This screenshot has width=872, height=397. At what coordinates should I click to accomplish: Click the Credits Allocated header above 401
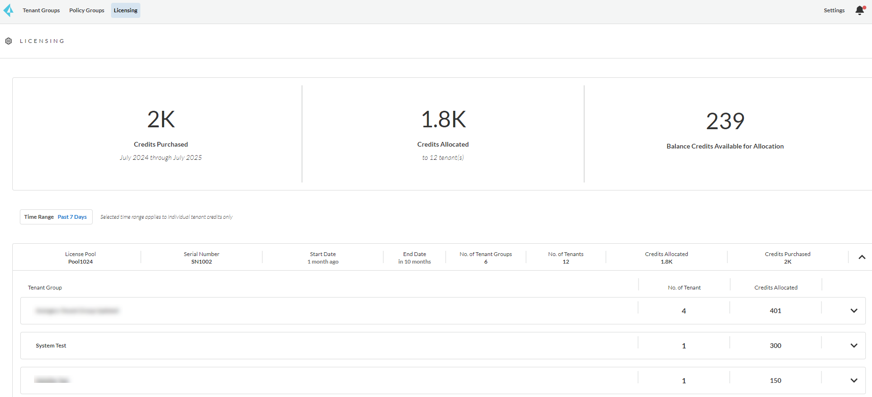pos(776,288)
